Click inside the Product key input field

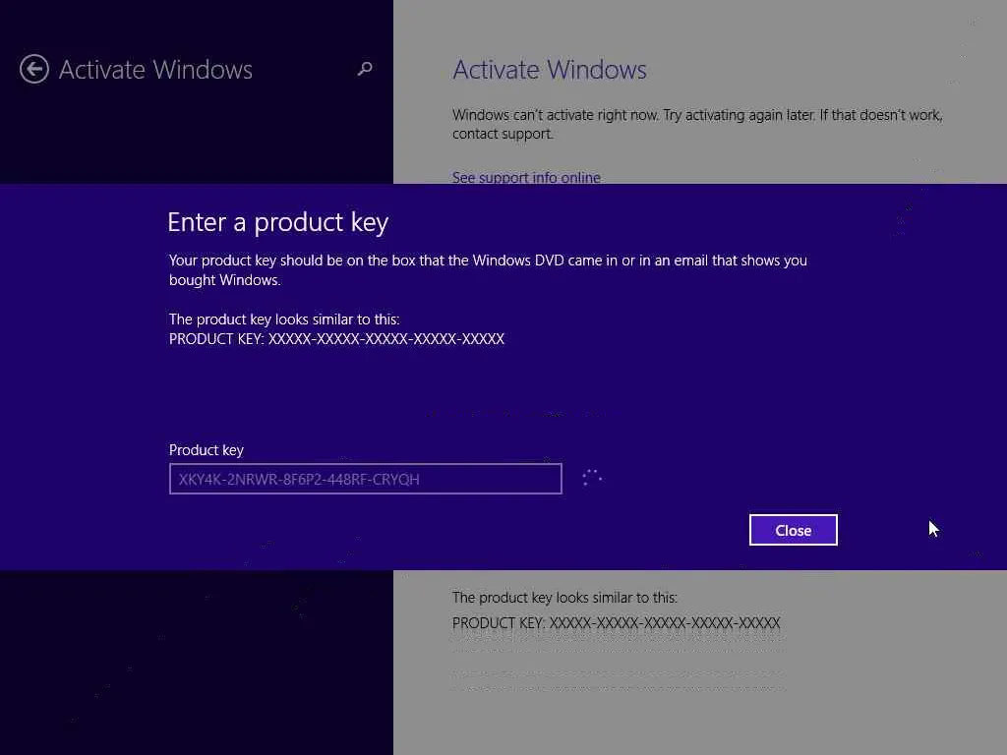point(366,479)
